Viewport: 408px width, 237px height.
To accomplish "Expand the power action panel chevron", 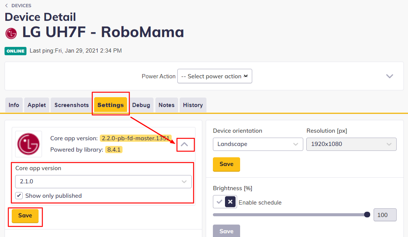I will click(389, 76).
